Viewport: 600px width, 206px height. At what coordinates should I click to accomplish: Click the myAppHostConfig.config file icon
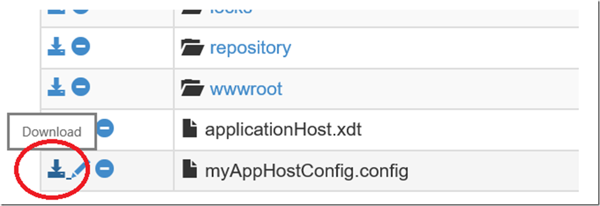coord(189,170)
